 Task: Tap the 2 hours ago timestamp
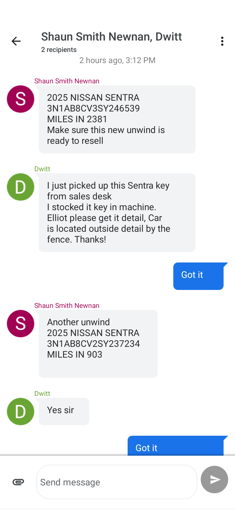point(117,60)
